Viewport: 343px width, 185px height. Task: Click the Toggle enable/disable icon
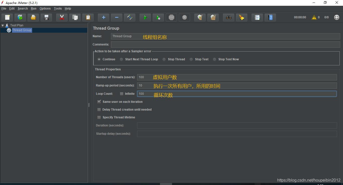(x=130, y=17)
